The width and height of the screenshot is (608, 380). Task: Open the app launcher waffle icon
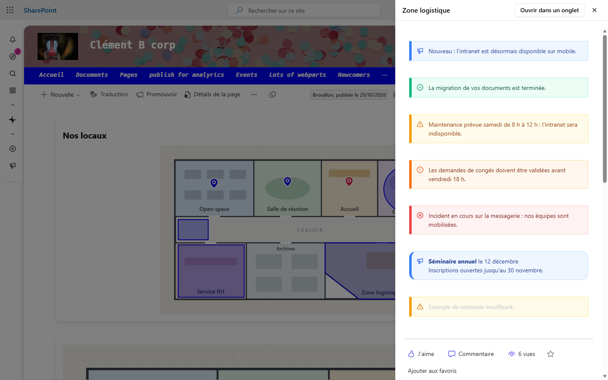pyautogui.click(x=10, y=10)
